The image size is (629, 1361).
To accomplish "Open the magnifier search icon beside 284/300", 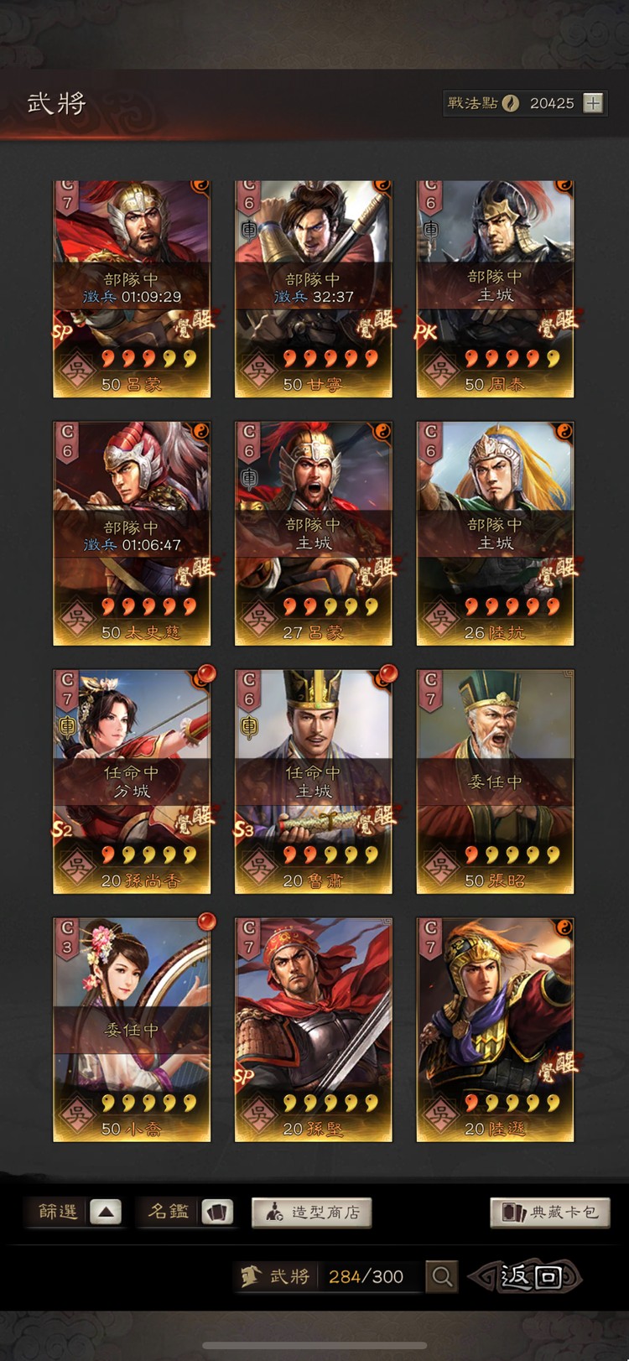I will point(442,1277).
